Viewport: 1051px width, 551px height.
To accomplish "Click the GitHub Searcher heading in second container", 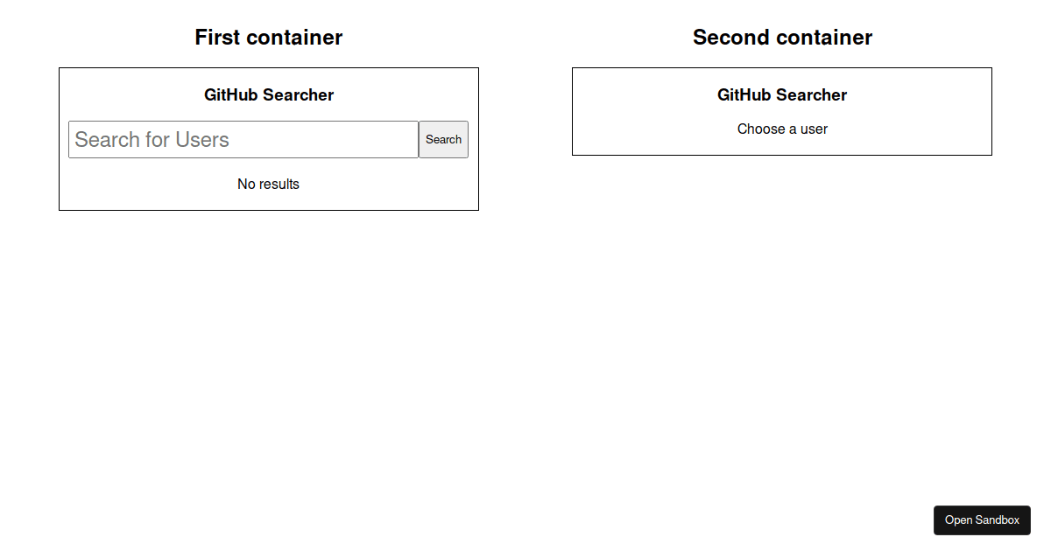I will tap(782, 94).
